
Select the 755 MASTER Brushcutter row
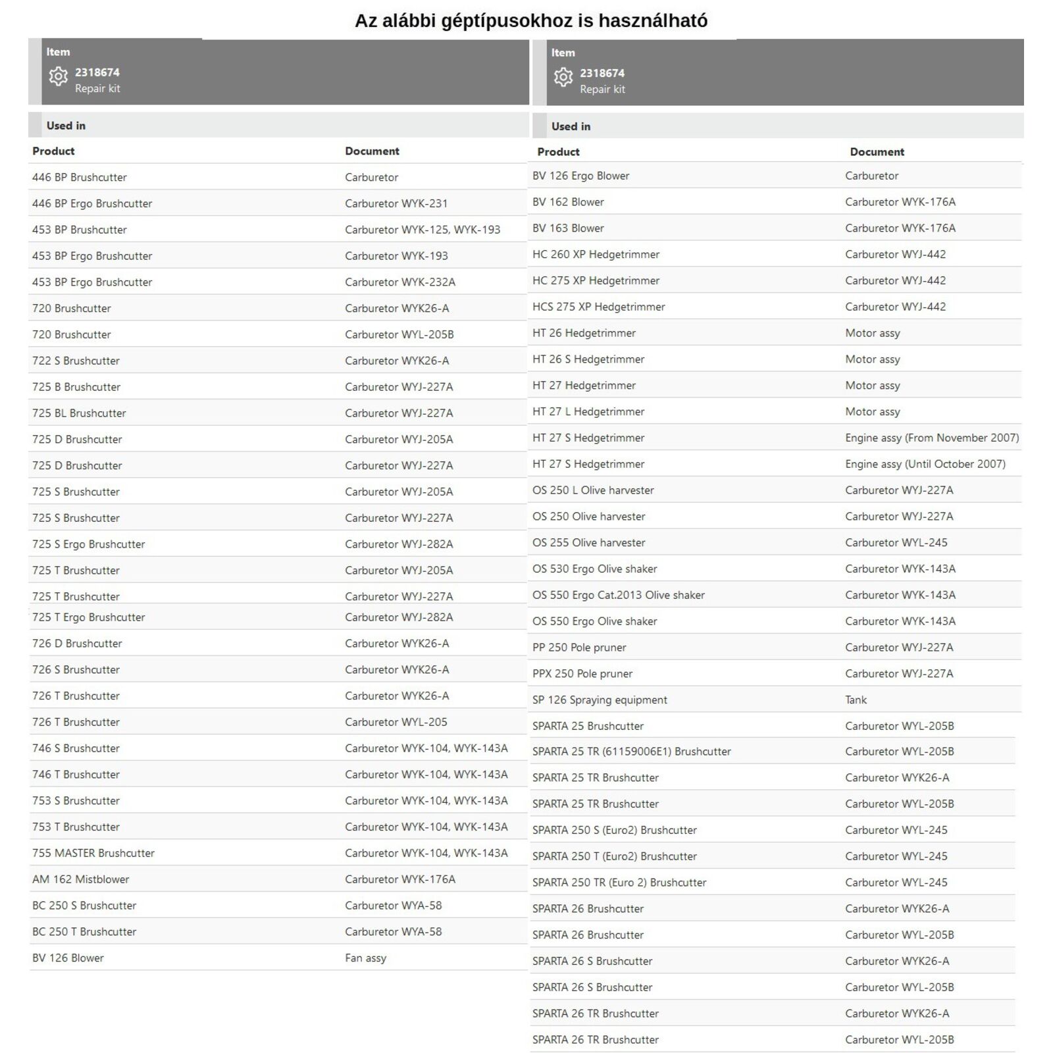tap(93, 853)
